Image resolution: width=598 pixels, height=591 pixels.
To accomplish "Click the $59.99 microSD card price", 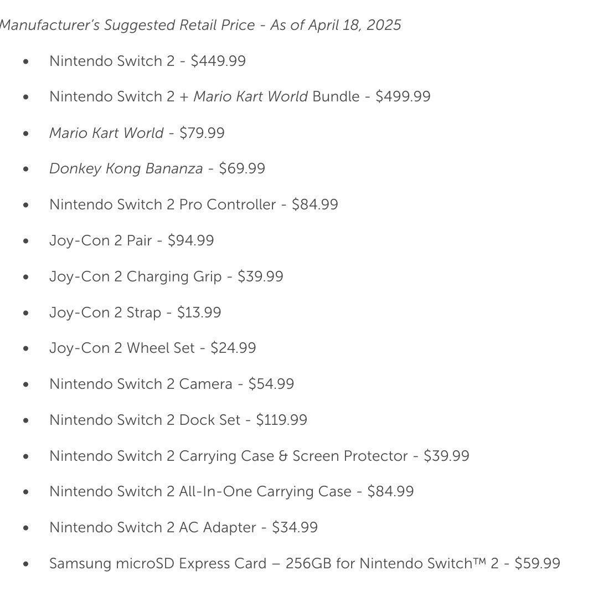I will (x=537, y=563).
